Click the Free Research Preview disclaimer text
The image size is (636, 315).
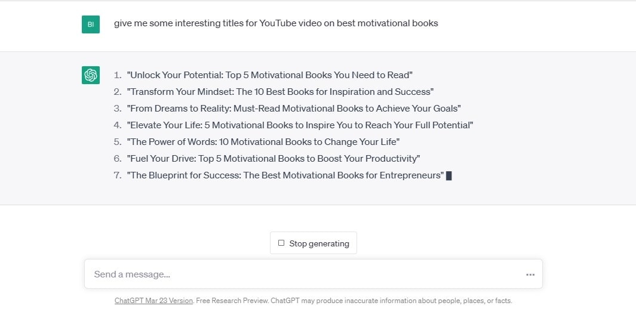[x=354, y=301]
